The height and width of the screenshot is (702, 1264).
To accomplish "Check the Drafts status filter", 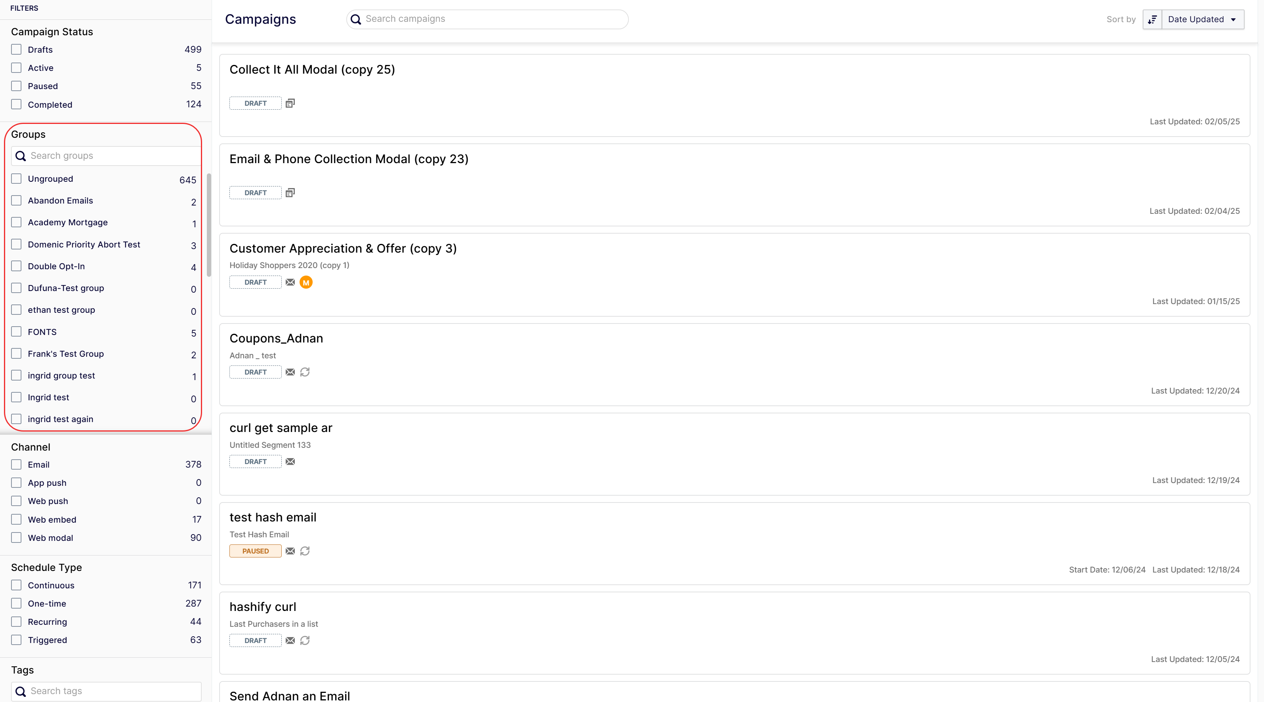I will click(x=17, y=49).
